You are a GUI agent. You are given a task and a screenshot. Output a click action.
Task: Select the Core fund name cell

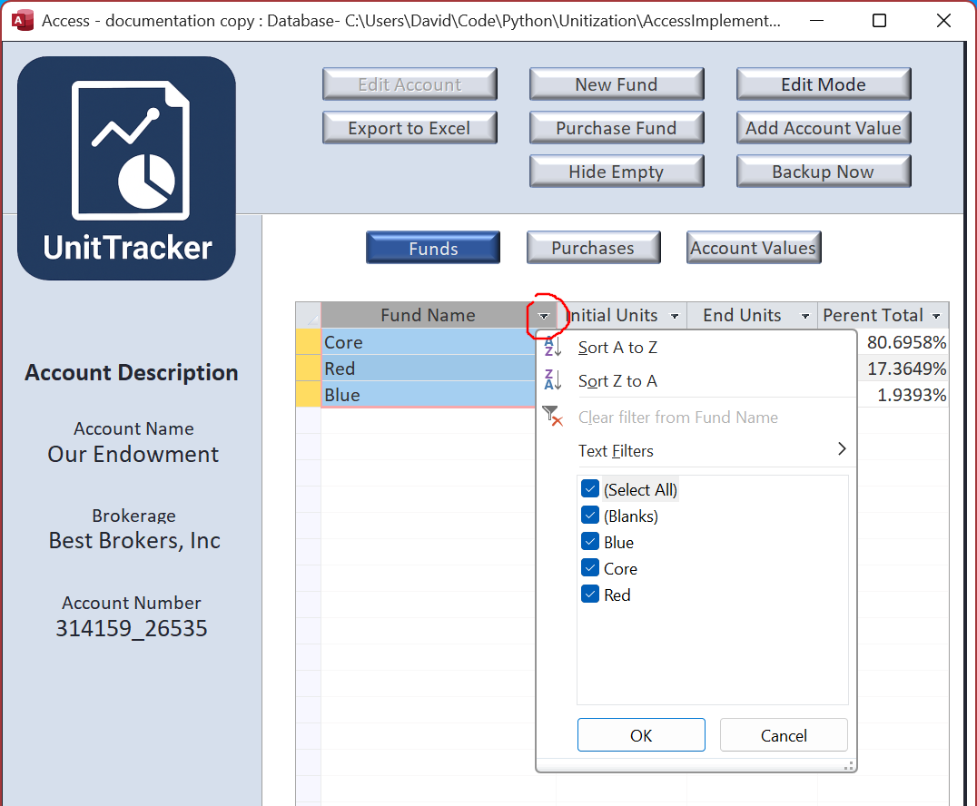(x=428, y=342)
